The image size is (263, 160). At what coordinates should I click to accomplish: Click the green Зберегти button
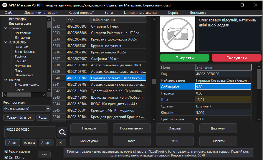coord(184,58)
